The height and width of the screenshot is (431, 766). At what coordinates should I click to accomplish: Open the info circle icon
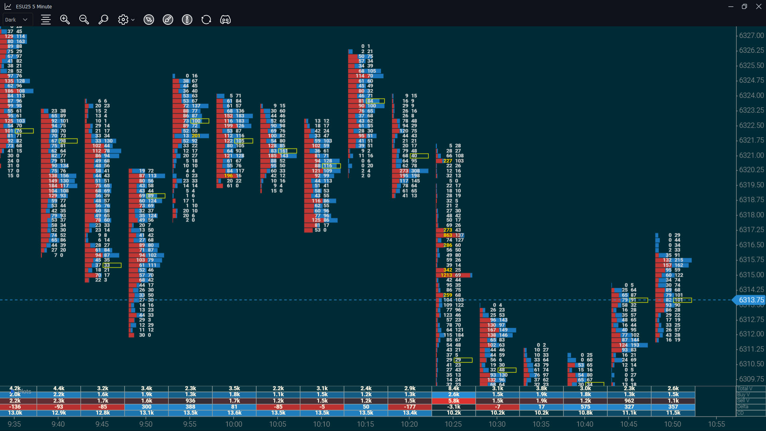pos(187,20)
